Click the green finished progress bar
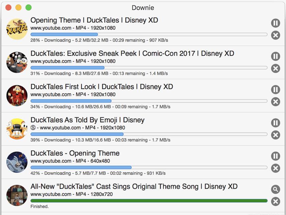This screenshot has height=215, width=286. pos(149,201)
